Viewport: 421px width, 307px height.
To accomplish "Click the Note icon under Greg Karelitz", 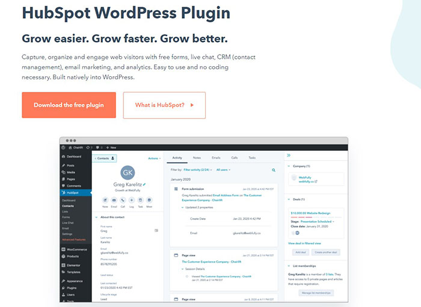I will click(x=105, y=200).
